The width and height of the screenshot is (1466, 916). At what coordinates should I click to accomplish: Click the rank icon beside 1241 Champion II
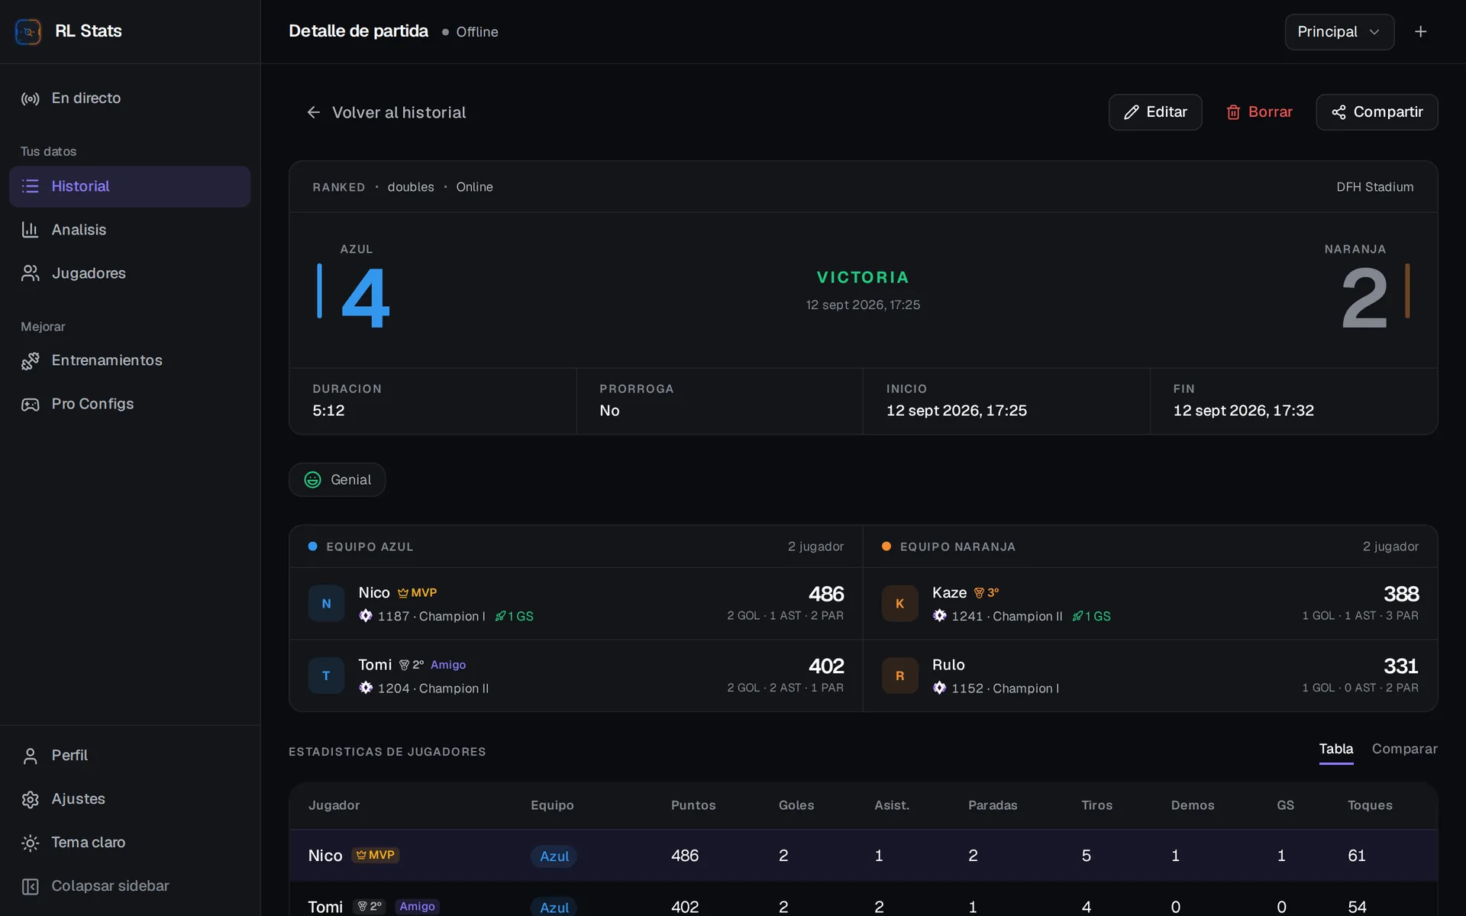click(x=939, y=616)
